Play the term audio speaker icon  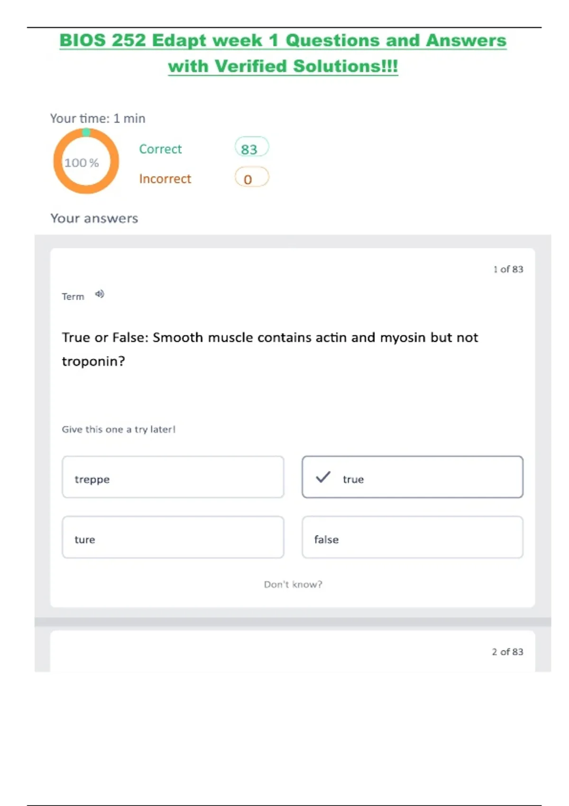[99, 294]
